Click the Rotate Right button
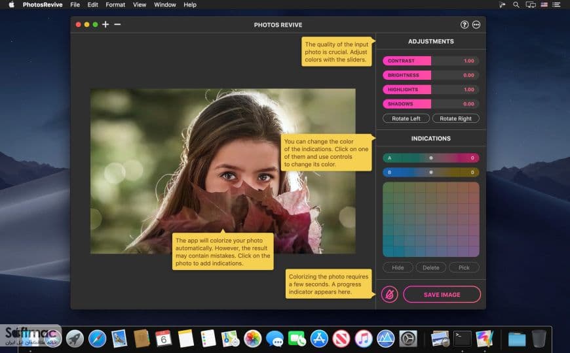The height and width of the screenshot is (353, 570). pos(455,118)
